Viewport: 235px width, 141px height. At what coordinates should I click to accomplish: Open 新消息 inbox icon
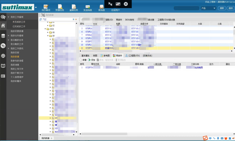coord(102,8)
